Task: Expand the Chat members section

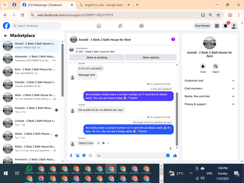Action: (209, 88)
